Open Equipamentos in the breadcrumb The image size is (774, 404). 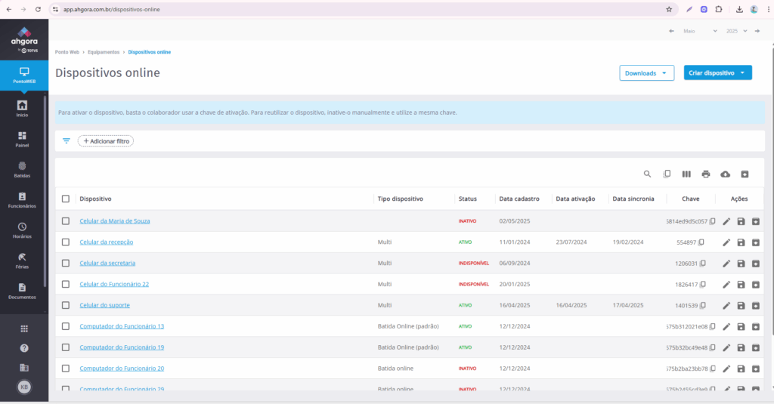click(x=104, y=52)
